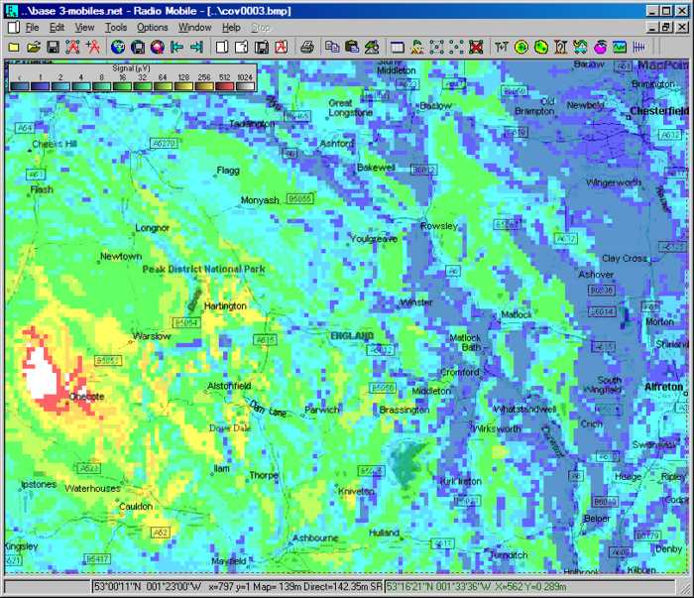Click the Hartington label on the map

coord(225,305)
